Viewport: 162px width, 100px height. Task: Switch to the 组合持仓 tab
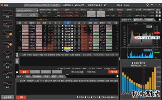37,76
